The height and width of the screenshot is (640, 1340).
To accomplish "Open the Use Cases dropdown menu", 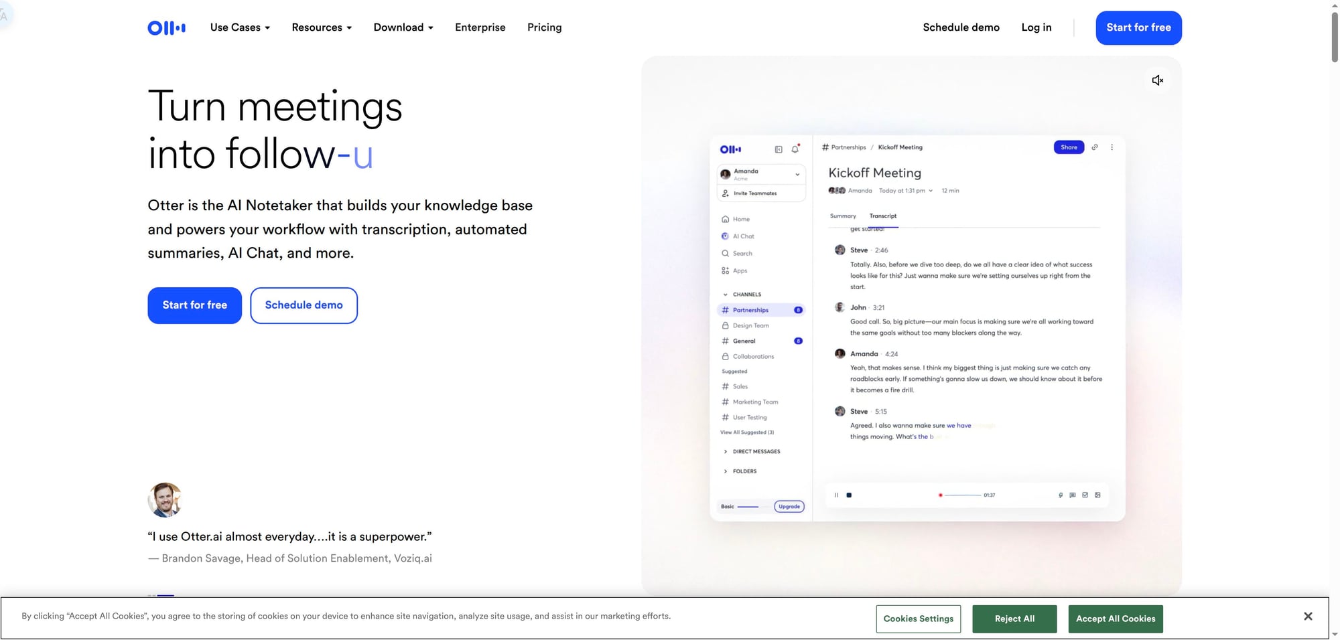I will tap(240, 27).
